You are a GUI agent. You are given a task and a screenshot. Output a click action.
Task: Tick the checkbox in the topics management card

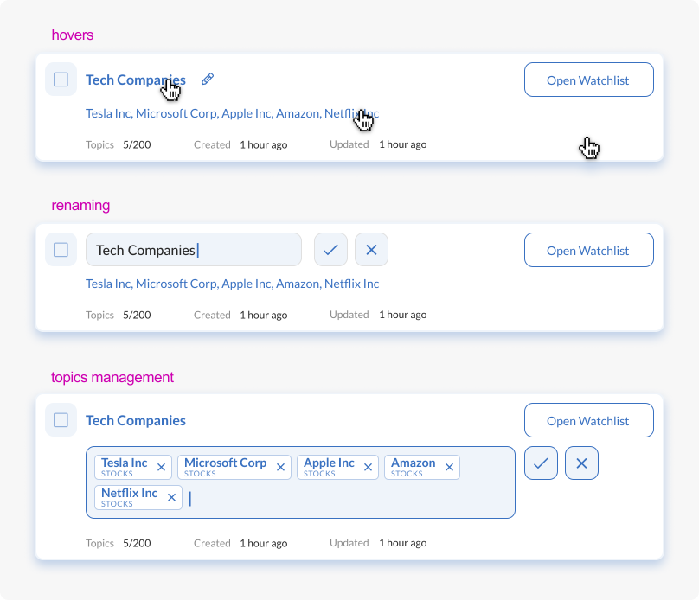coord(61,420)
